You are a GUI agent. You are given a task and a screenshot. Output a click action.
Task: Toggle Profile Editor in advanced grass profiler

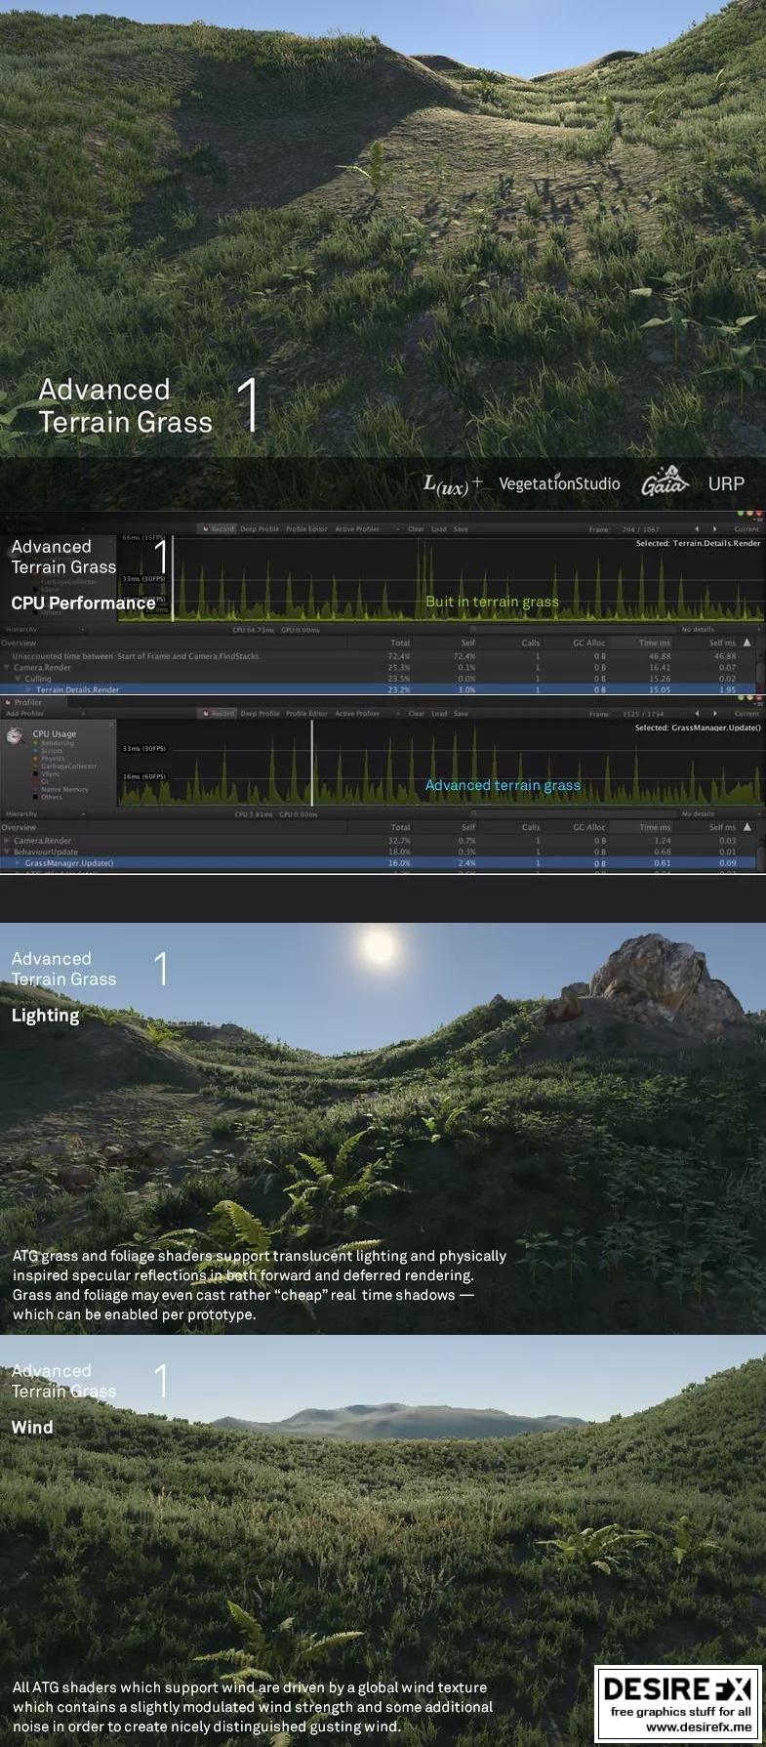pos(306,714)
